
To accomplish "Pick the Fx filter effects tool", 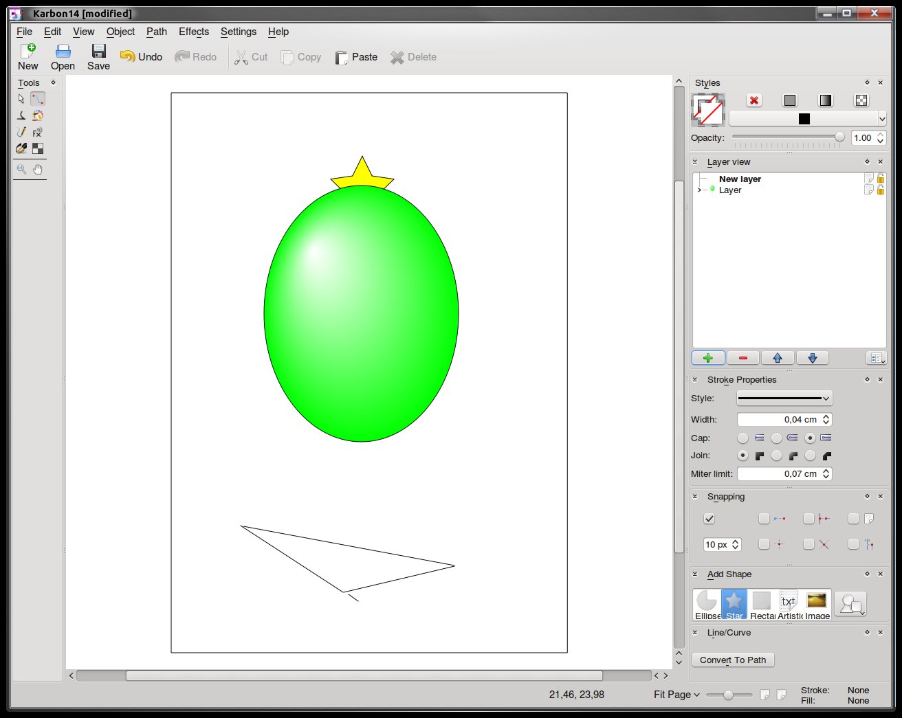I will [x=38, y=132].
